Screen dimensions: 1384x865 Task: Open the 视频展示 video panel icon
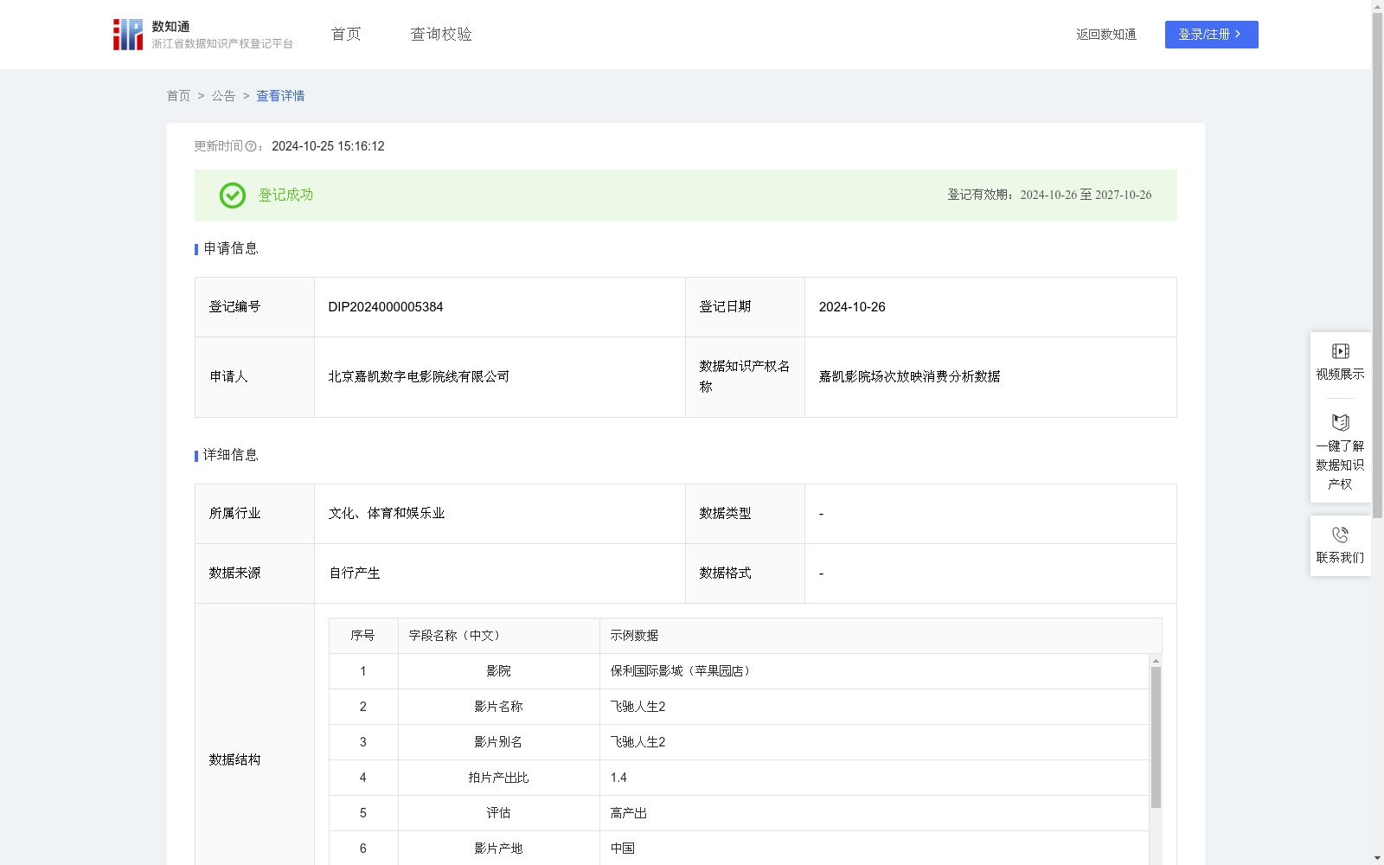pos(1340,350)
